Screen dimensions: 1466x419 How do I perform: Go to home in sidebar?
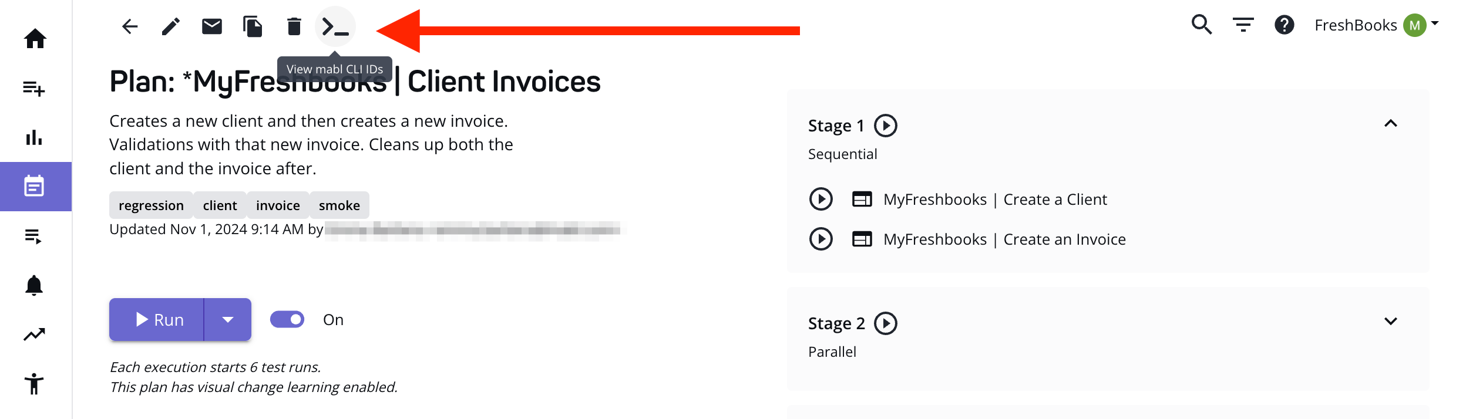[x=35, y=39]
